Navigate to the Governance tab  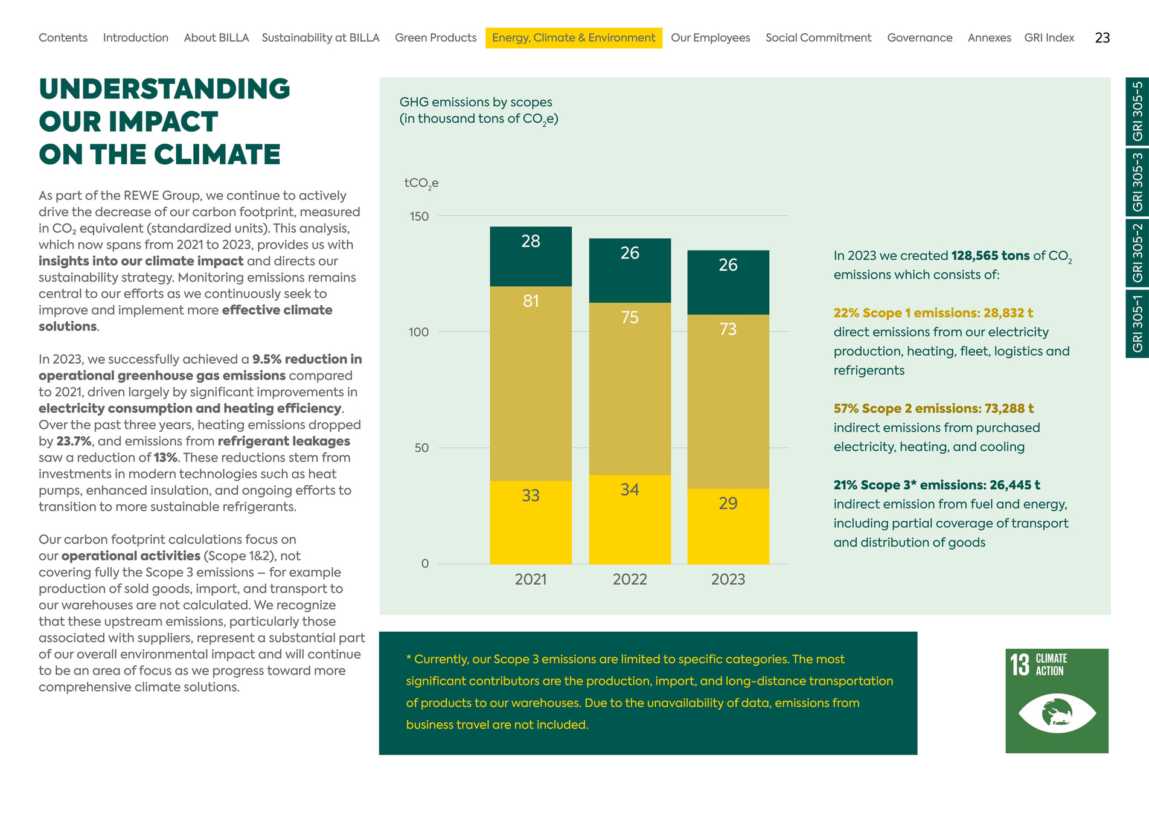(x=920, y=37)
